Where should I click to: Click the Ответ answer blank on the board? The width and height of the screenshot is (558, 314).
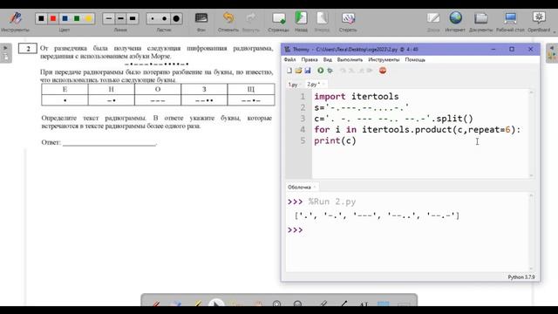pos(109,143)
